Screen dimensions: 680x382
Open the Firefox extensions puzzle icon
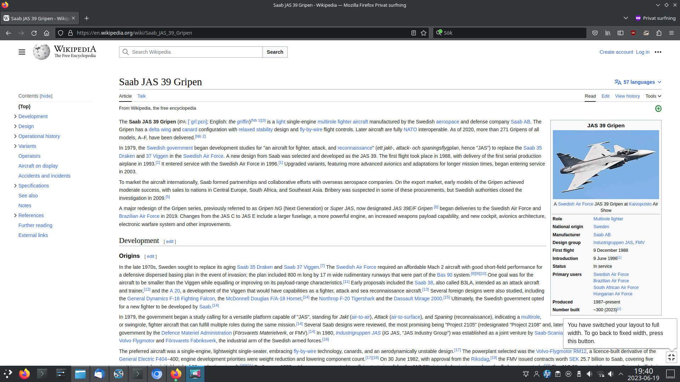[x=659, y=33]
